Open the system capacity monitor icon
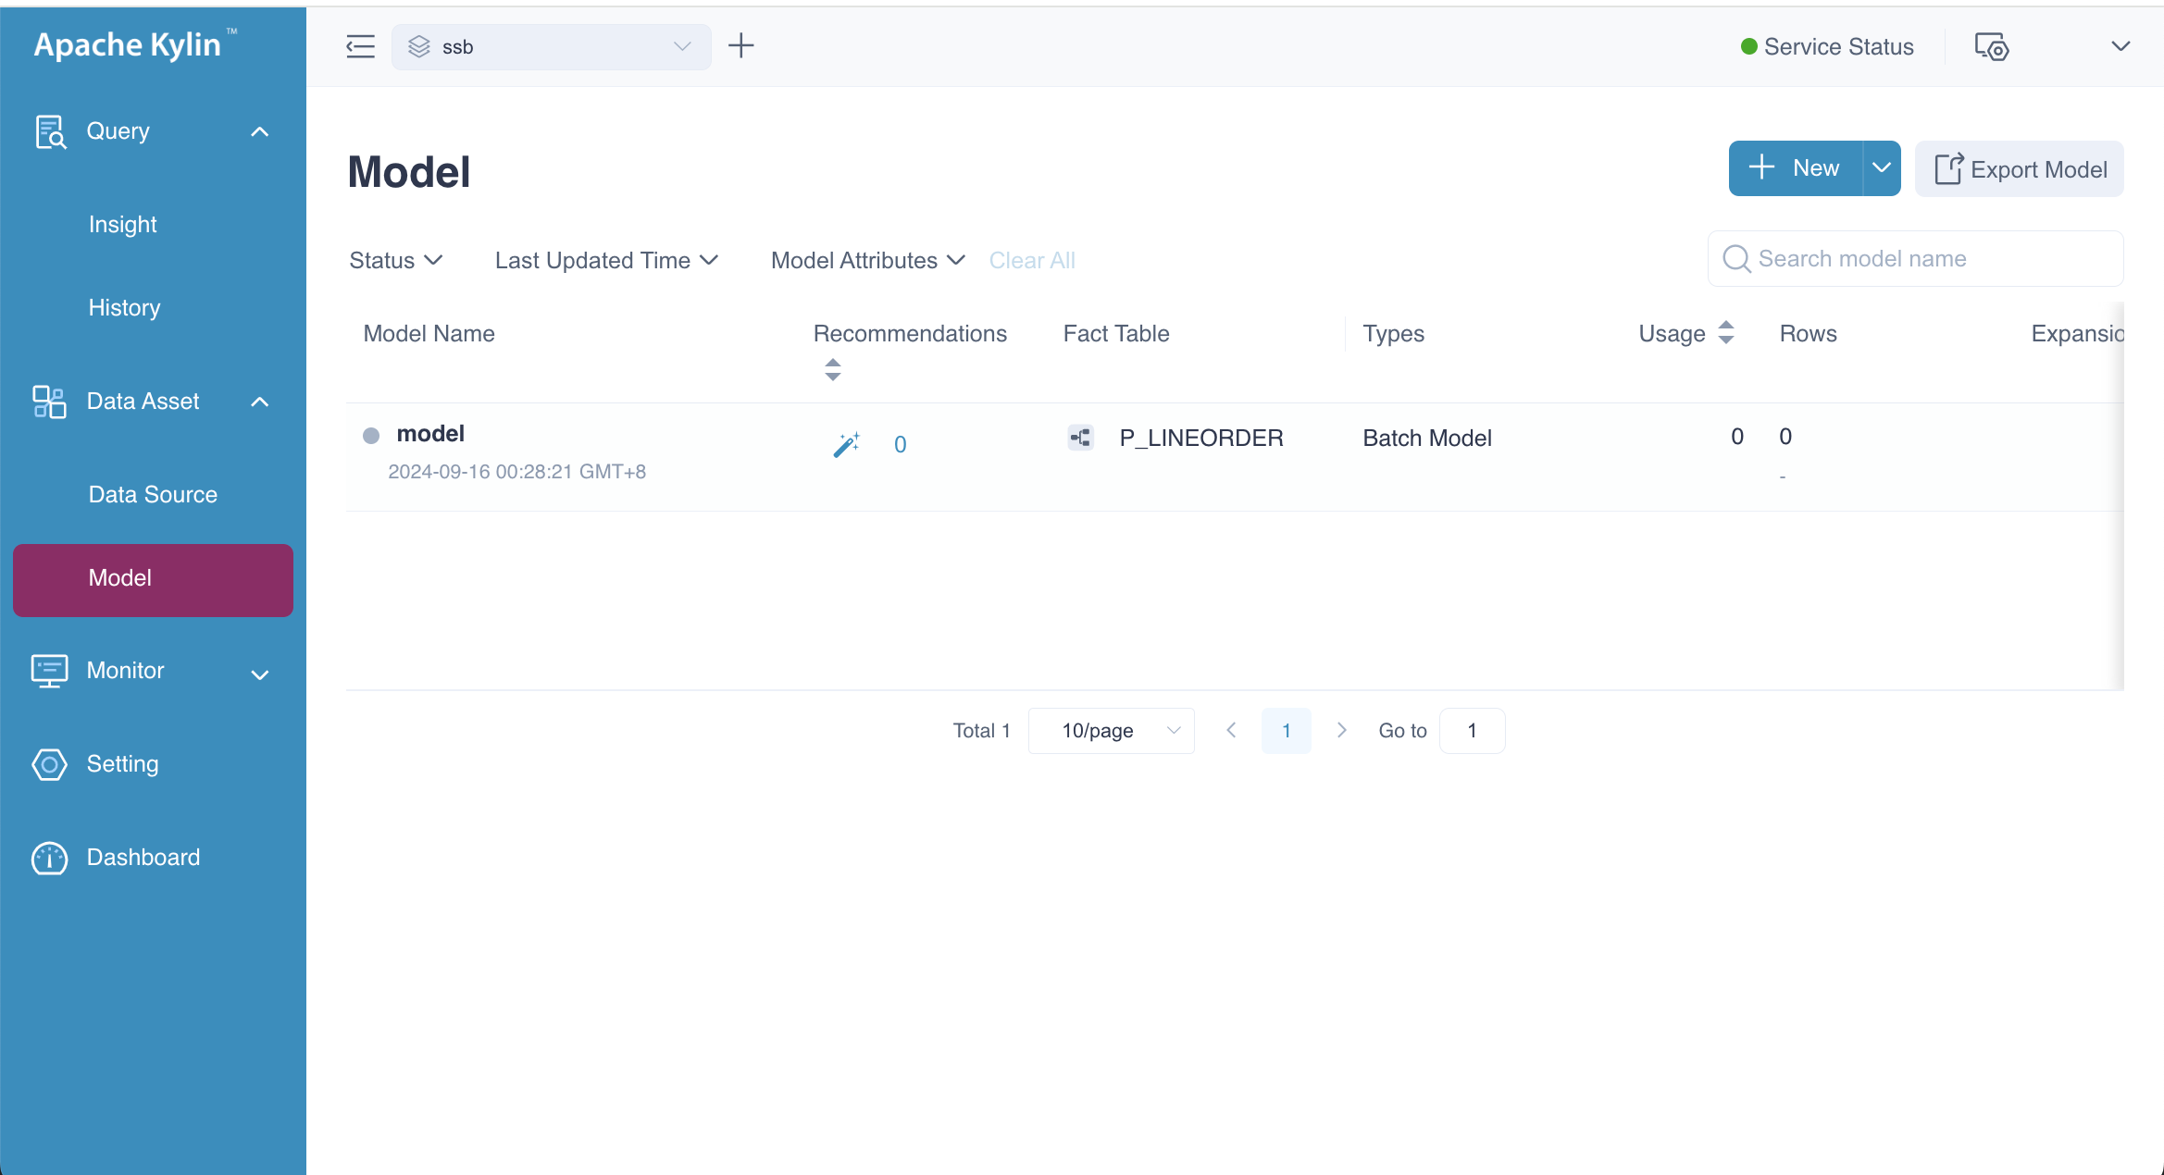Image resolution: width=2164 pixels, height=1175 pixels. (1991, 46)
